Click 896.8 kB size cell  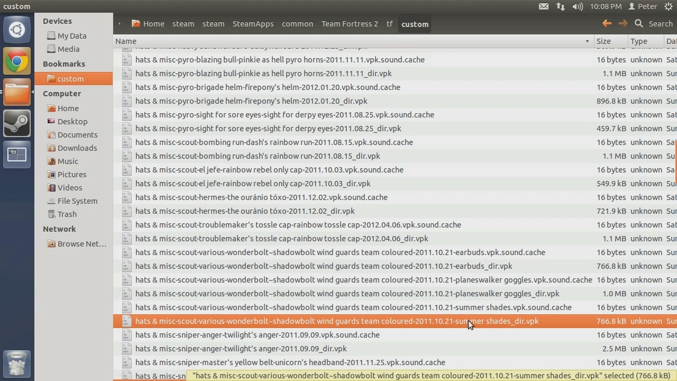click(x=611, y=101)
